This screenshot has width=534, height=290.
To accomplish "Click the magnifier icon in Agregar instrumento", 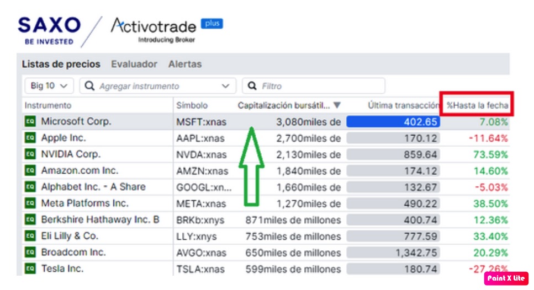I will 90,86.
